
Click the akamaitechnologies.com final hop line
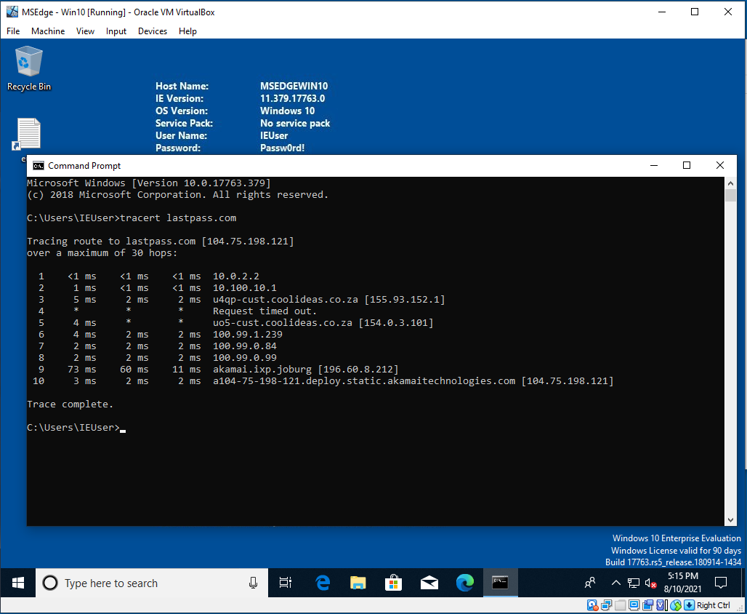pyautogui.click(x=413, y=381)
